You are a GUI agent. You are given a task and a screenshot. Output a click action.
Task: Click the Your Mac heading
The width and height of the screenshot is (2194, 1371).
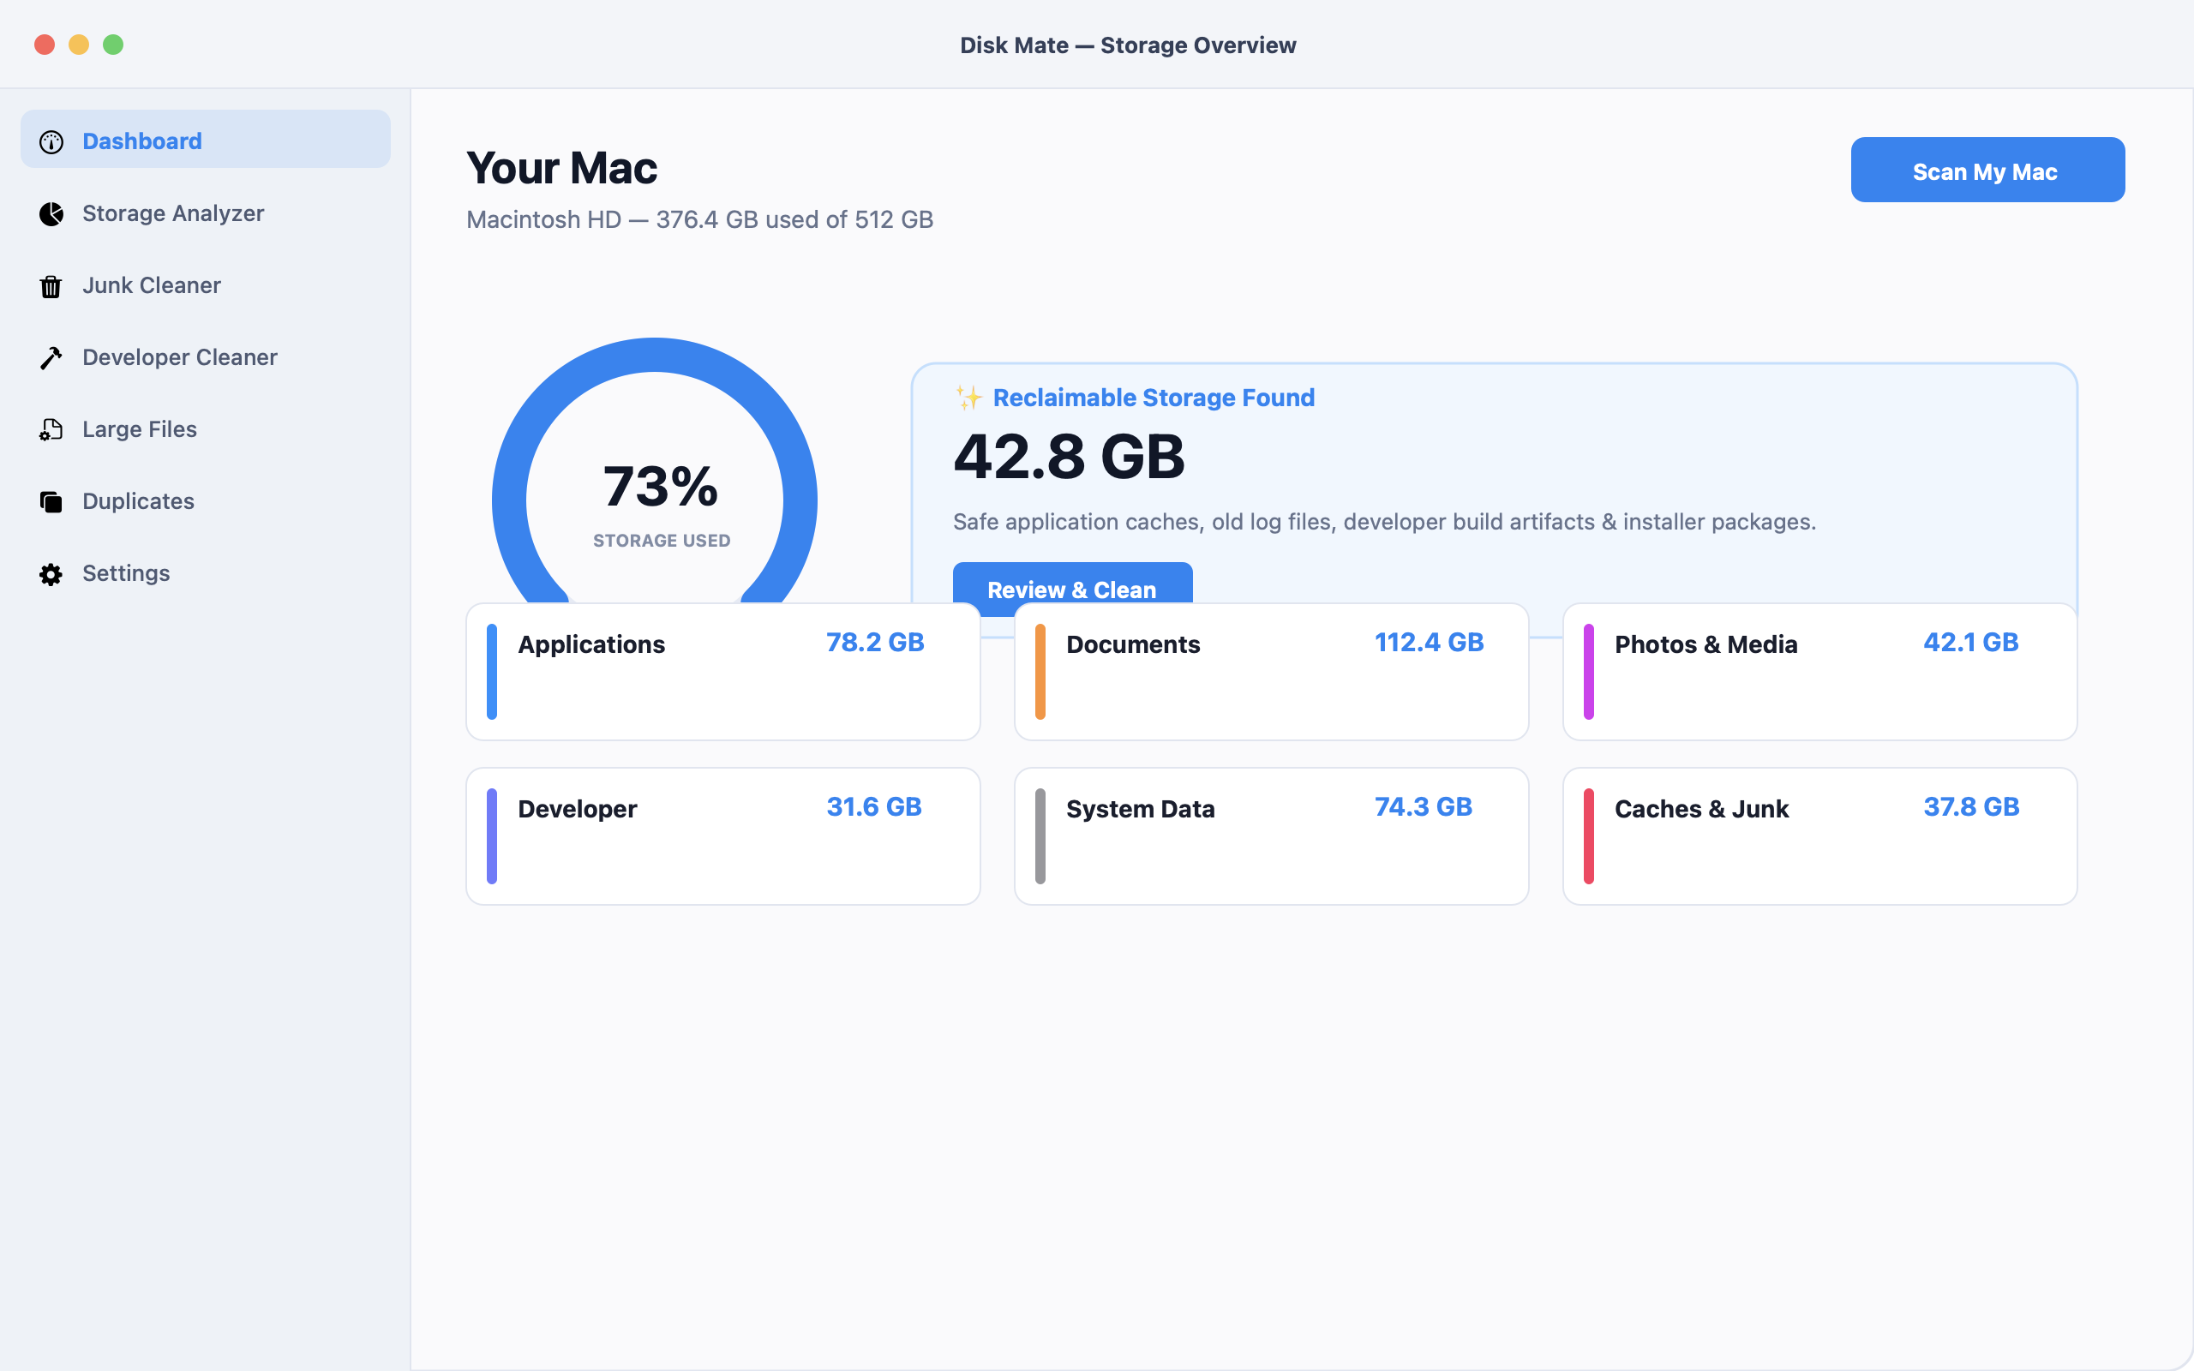tap(561, 169)
